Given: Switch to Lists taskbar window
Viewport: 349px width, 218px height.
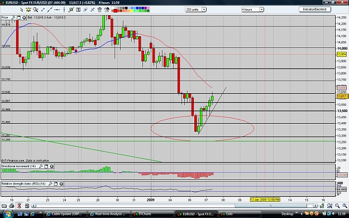Looking at the screenshot, I should point(240,214).
